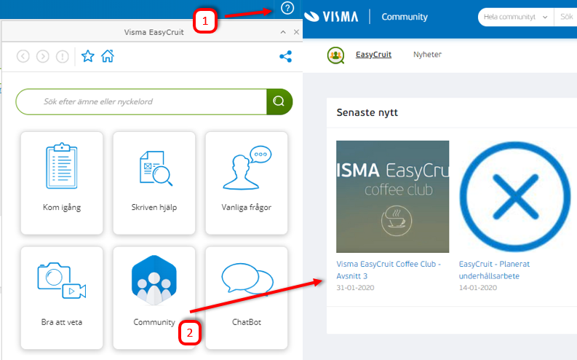Click the Community header title
Image resolution: width=577 pixels, height=360 pixels.
tap(405, 17)
